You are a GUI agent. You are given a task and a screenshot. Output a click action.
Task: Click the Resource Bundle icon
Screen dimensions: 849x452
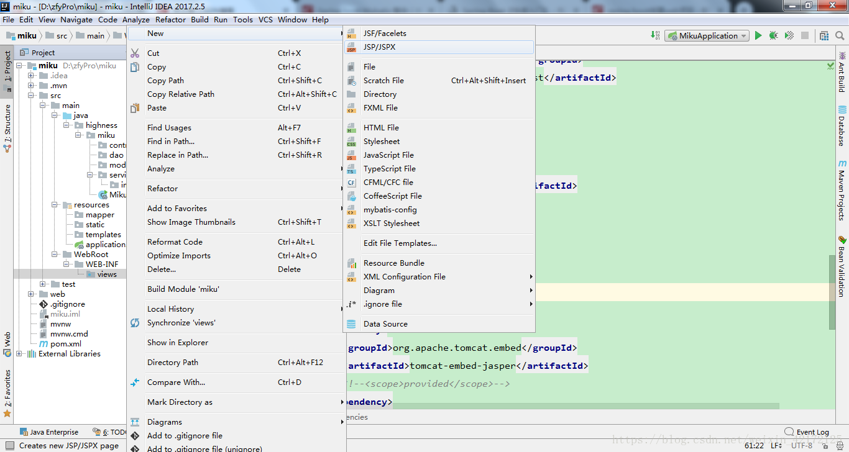(351, 263)
